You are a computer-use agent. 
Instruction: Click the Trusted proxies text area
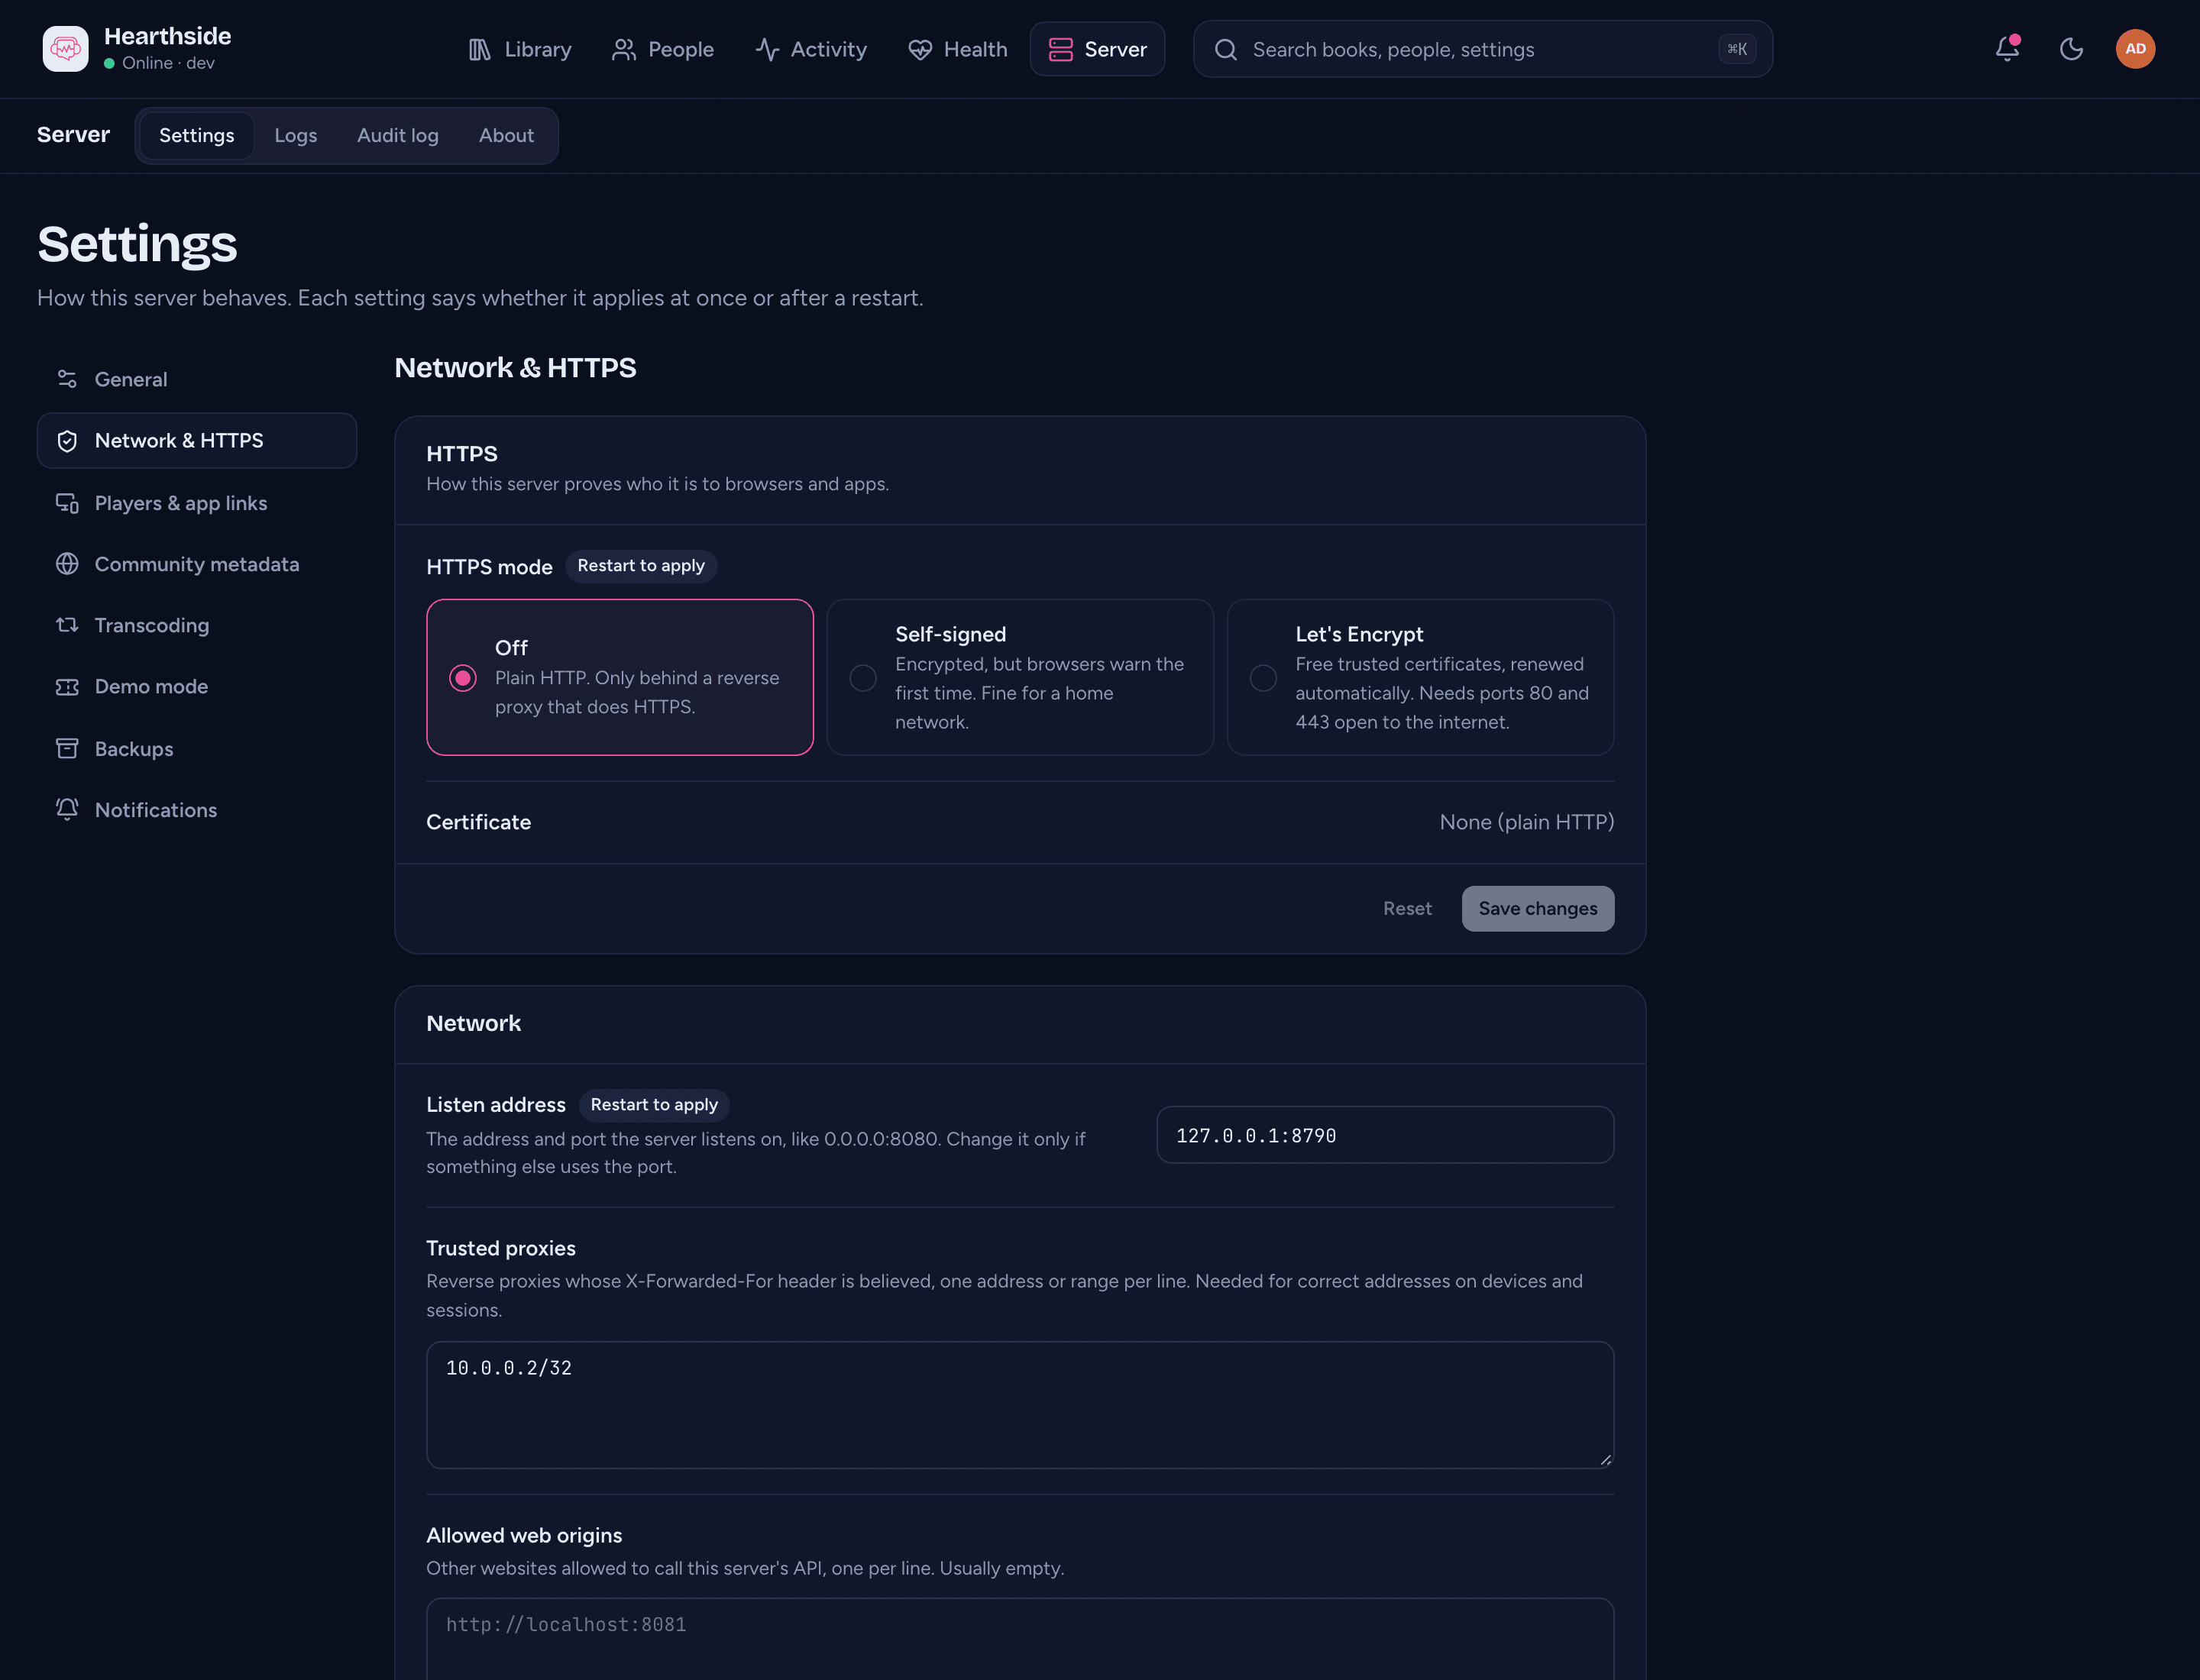[1020, 1405]
